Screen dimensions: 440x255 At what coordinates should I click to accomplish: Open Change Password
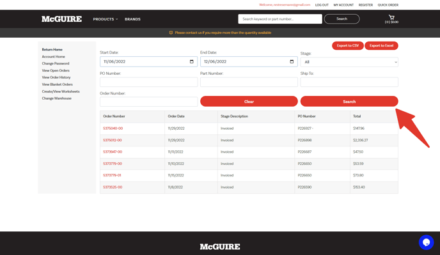coord(56,63)
